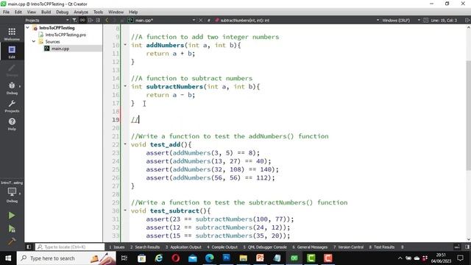Open the Help mode
Viewport: 471px width, 265px height.
pos(12,124)
